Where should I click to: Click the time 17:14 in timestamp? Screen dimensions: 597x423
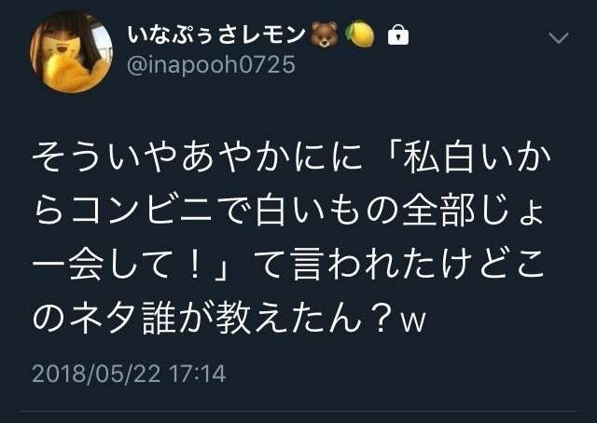[197, 374]
